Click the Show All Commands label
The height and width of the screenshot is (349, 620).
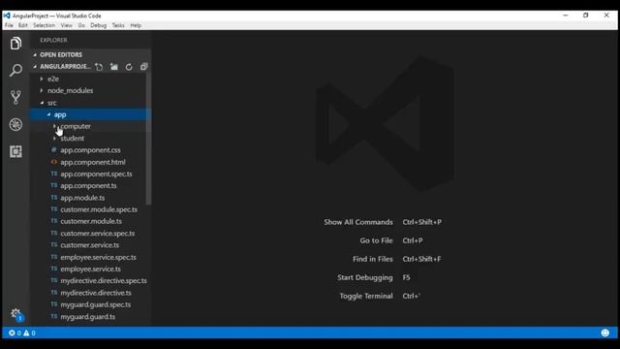point(358,222)
